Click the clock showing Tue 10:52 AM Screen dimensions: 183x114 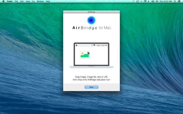166,2
